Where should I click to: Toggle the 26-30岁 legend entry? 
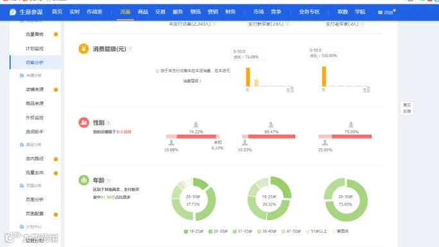pyautogui.click(x=218, y=232)
